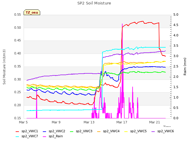Toggle sp2_VWC7 series in legend
This screenshot has width=189, height=142.
click(x=27, y=136)
